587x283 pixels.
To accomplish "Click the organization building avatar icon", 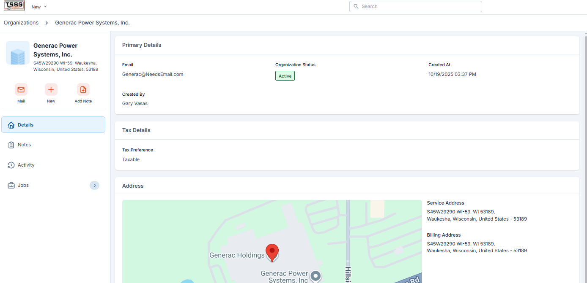I will [x=18, y=53].
